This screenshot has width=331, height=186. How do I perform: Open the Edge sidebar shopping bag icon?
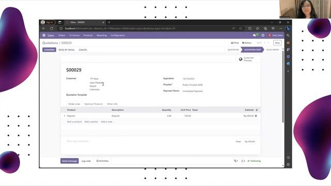(x=288, y=42)
